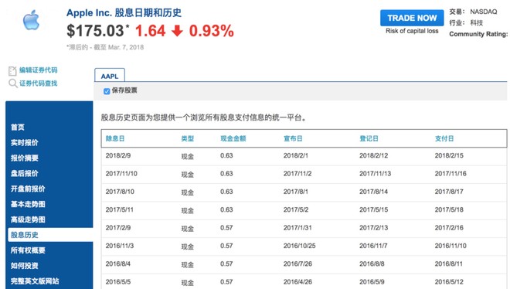This screenshot has height=289, width=510.
Task: Open 高级走势图 in the sidebar
Action: pyautogui.click(x=28, y=219)
